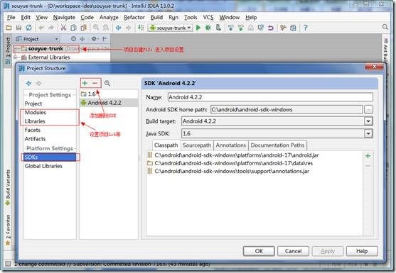Click magnifier icon in Project Structure dialog
396x273 pixels.
coord(107,83)
